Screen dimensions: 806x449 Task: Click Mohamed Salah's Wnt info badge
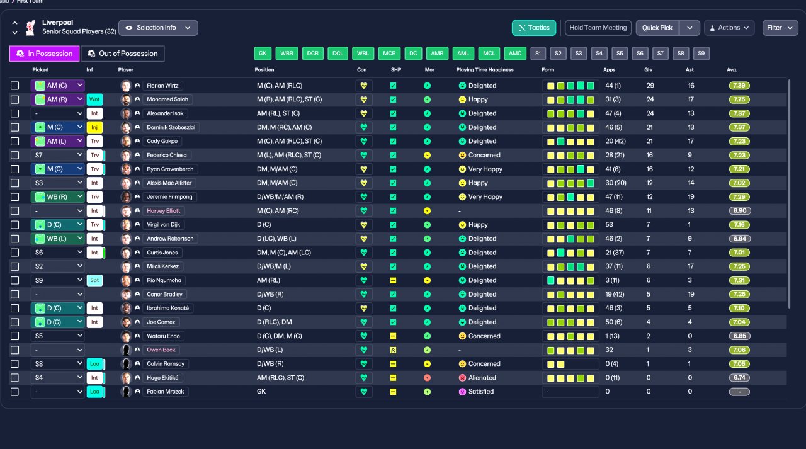(94, 99)
